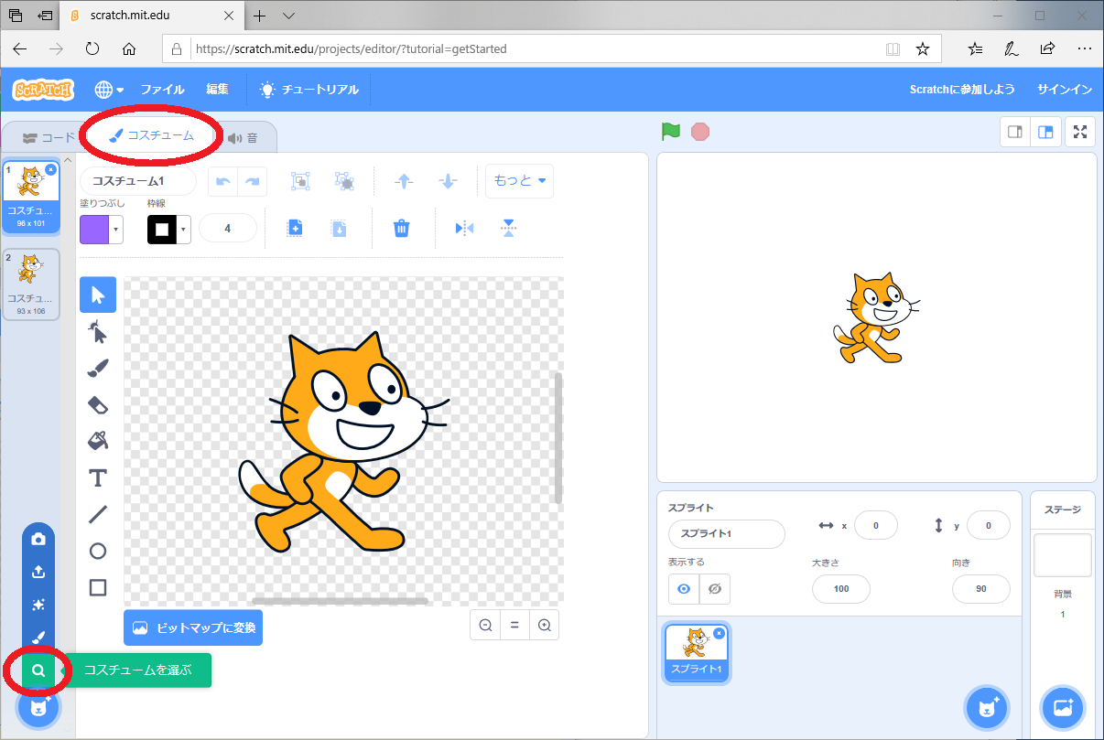The width and height of the screenshot is (1104, 740).
Task: Click the green flag to start
Action: point(671,132)
